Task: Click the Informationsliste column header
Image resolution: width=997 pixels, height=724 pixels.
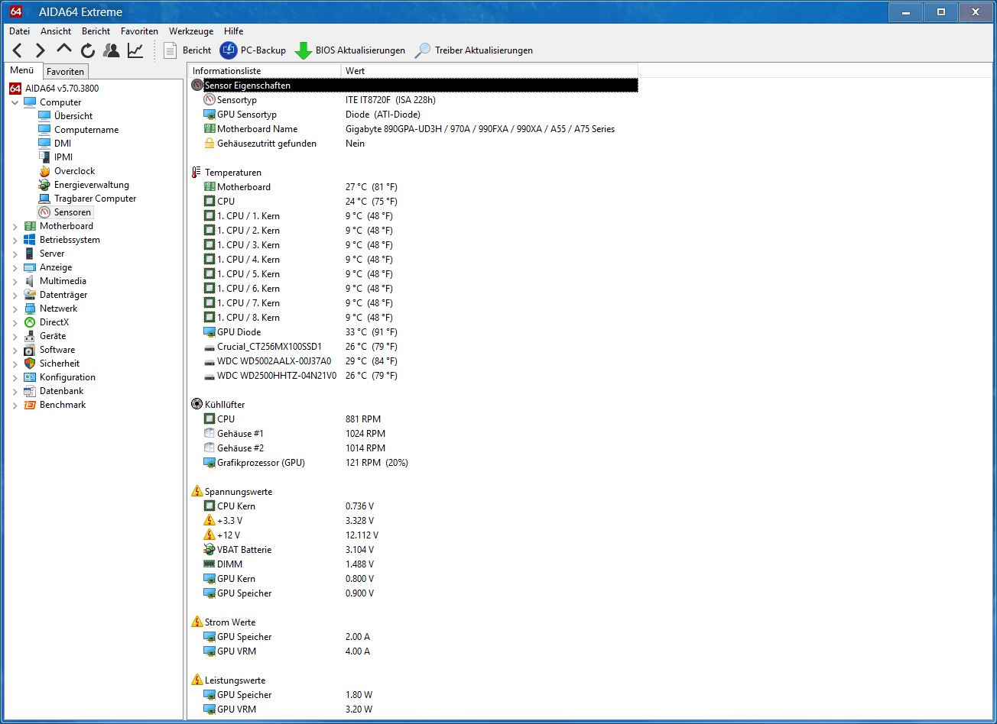Action: 265,71
